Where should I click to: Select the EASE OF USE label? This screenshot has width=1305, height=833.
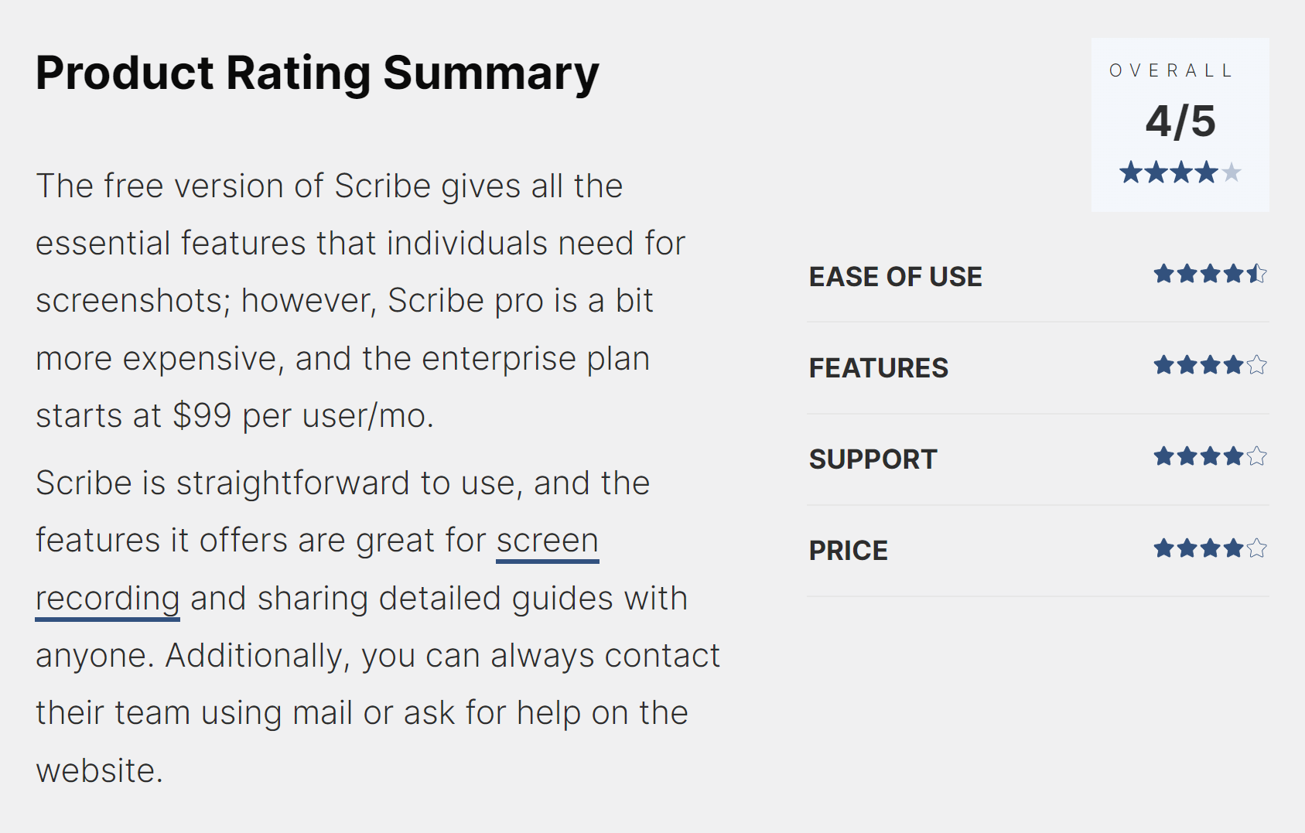point(895,277)
